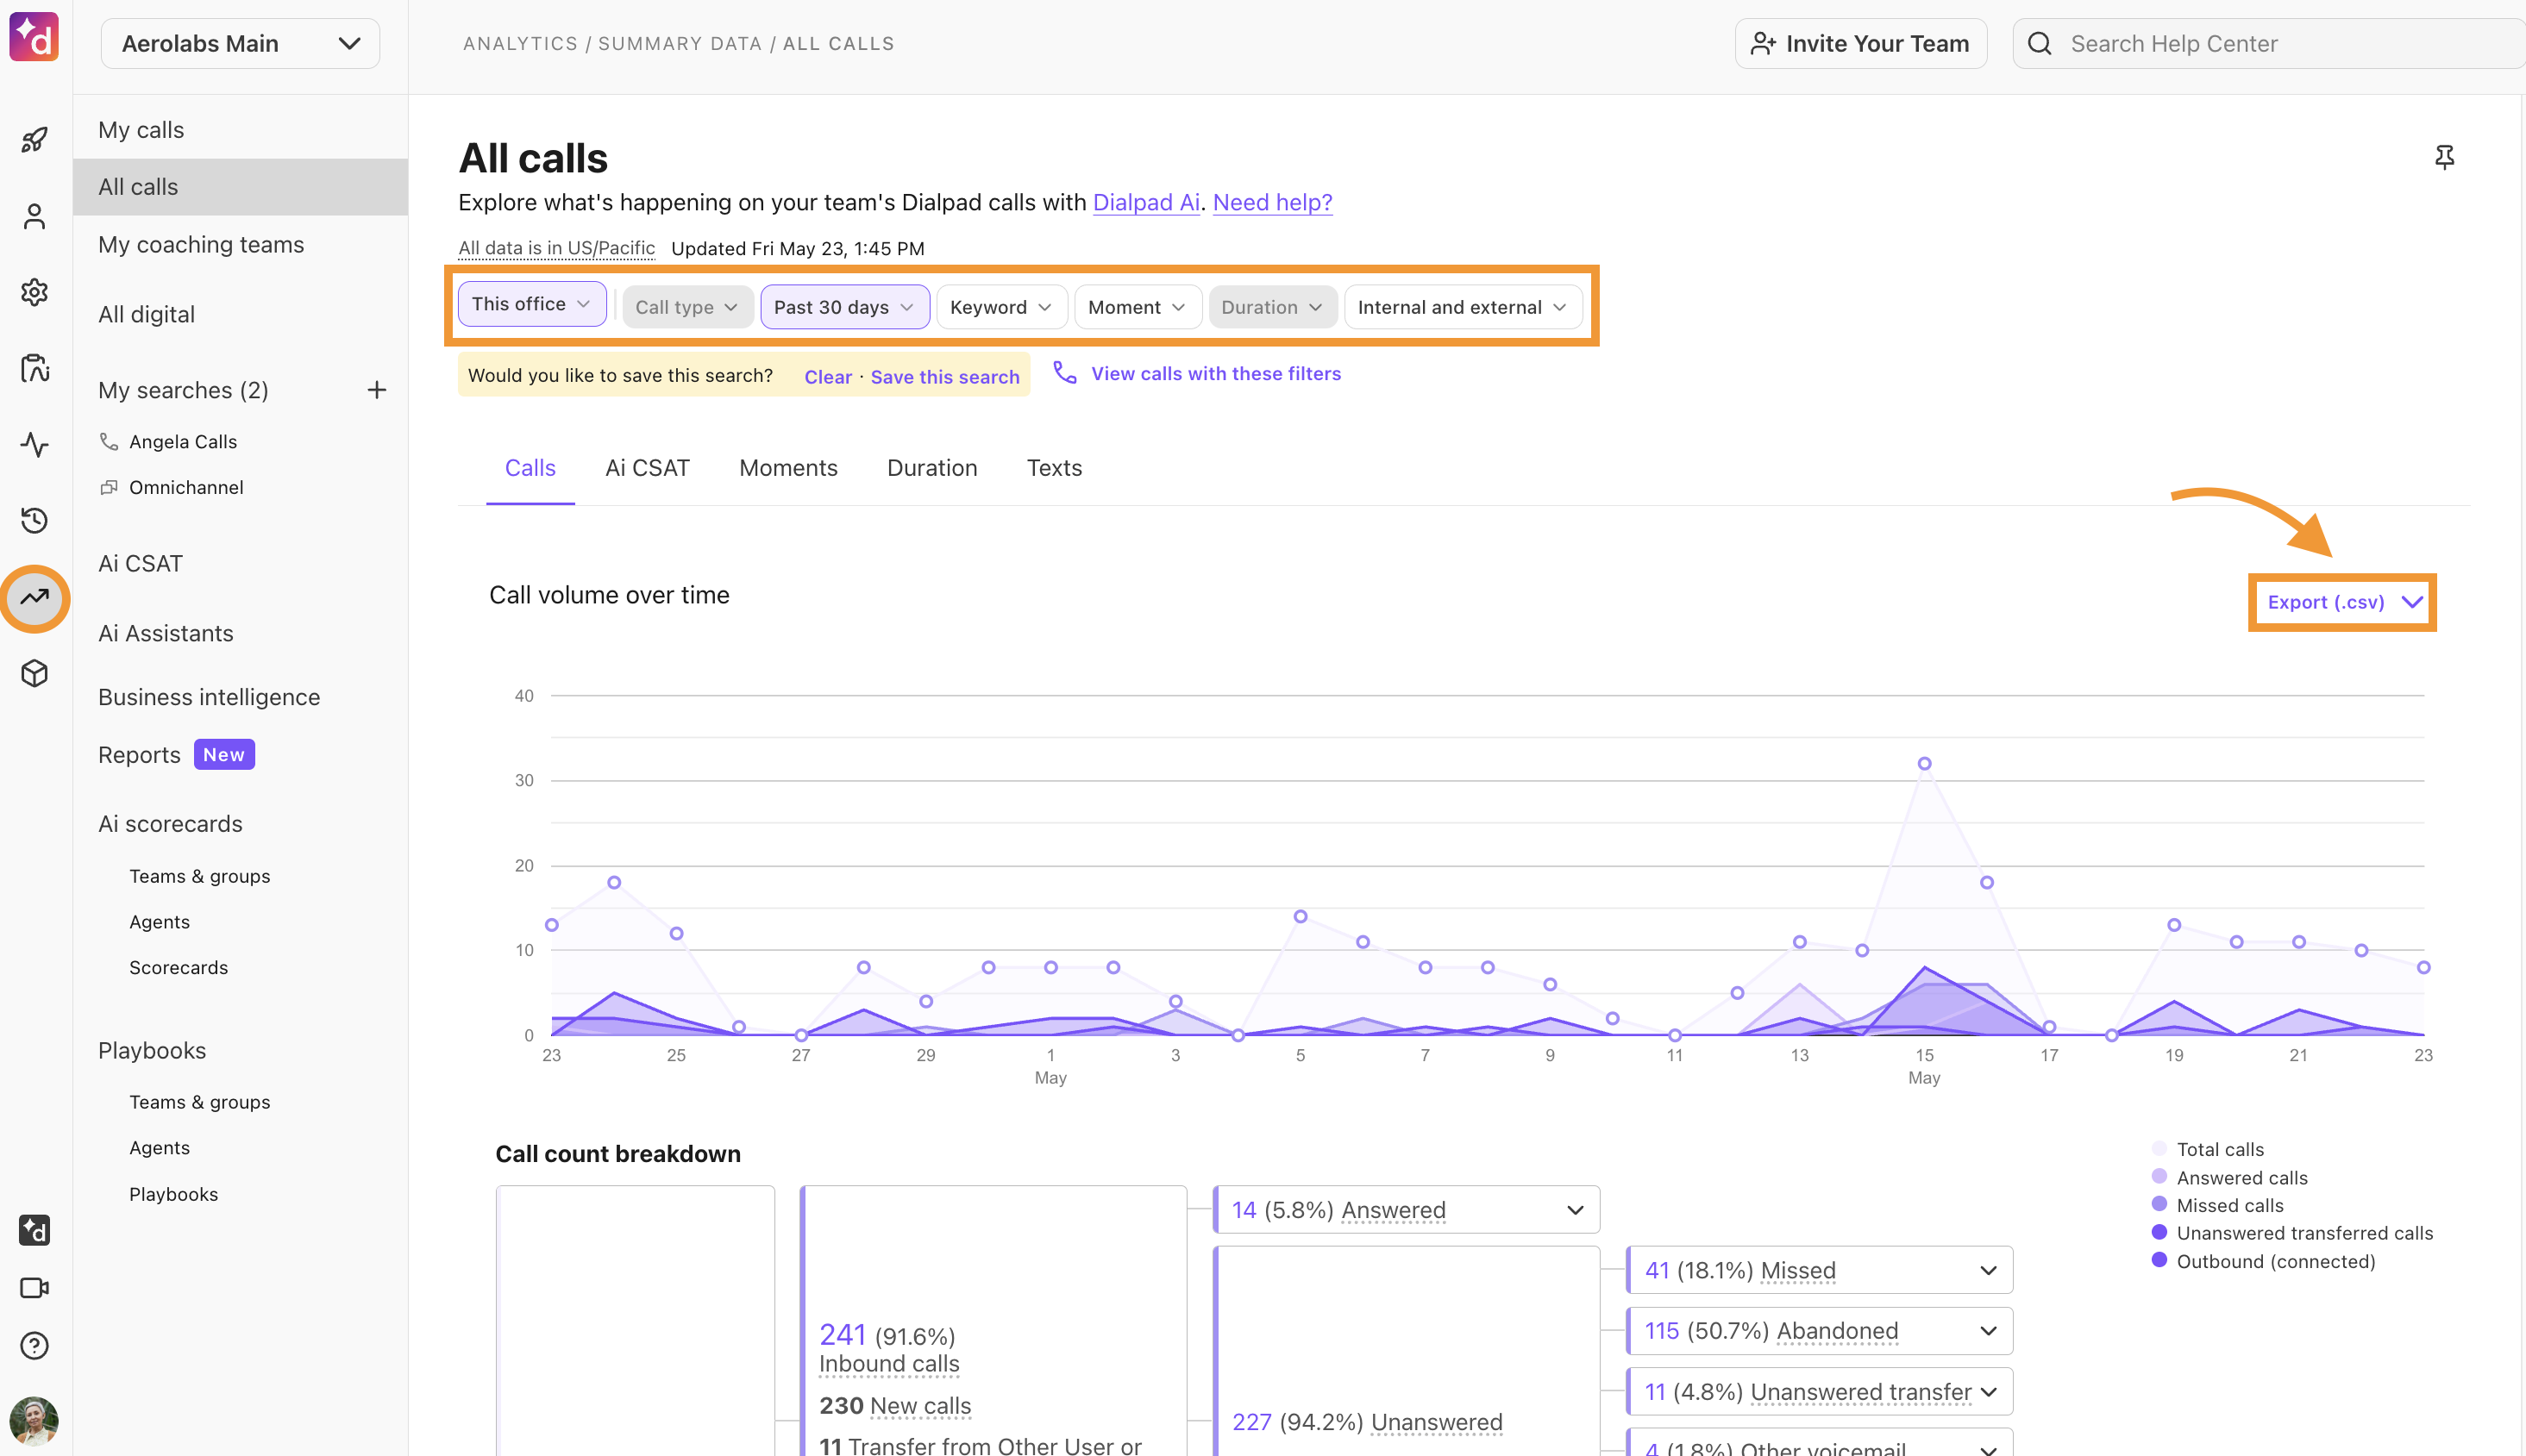Screen dimensions: 2526x1456
Task: Open the Internal and external filter
Action: [x=1463, y=307]
